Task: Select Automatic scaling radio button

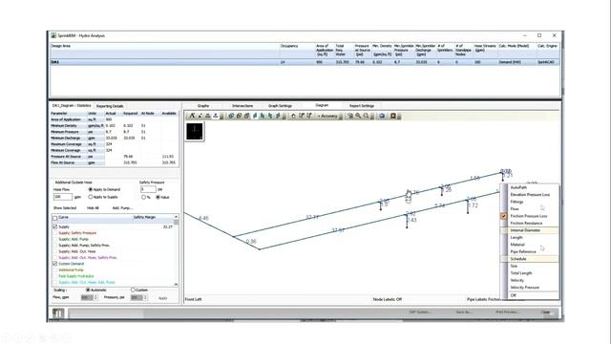Action: [x=88, y=290]
